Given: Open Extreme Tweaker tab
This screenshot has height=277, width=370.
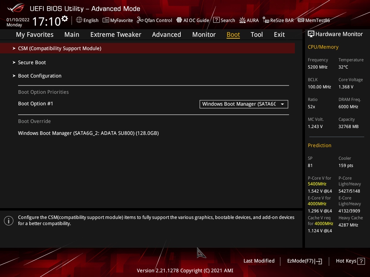Looking at the screenshot, I should pyautogui.click(x=116, y=35).
